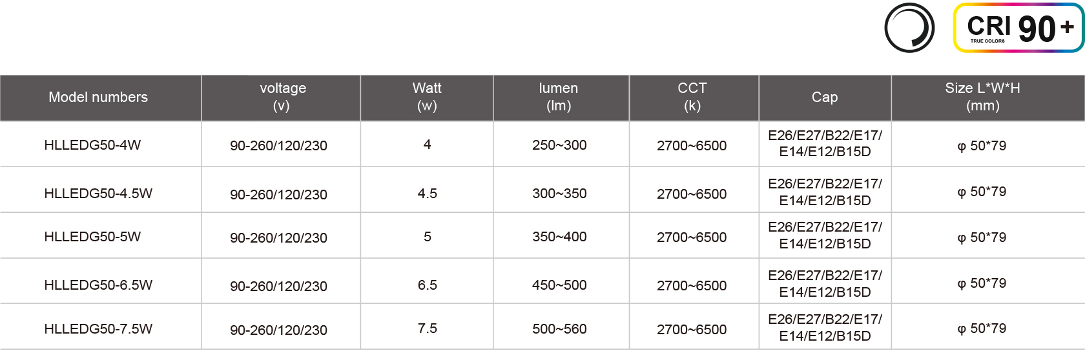Click the CRI 90+ badge

[x=1018, y=28]
